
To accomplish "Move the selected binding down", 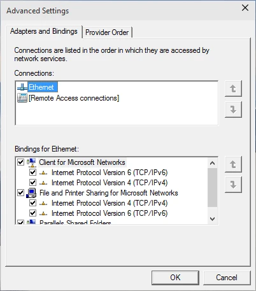I will [233, 185].
